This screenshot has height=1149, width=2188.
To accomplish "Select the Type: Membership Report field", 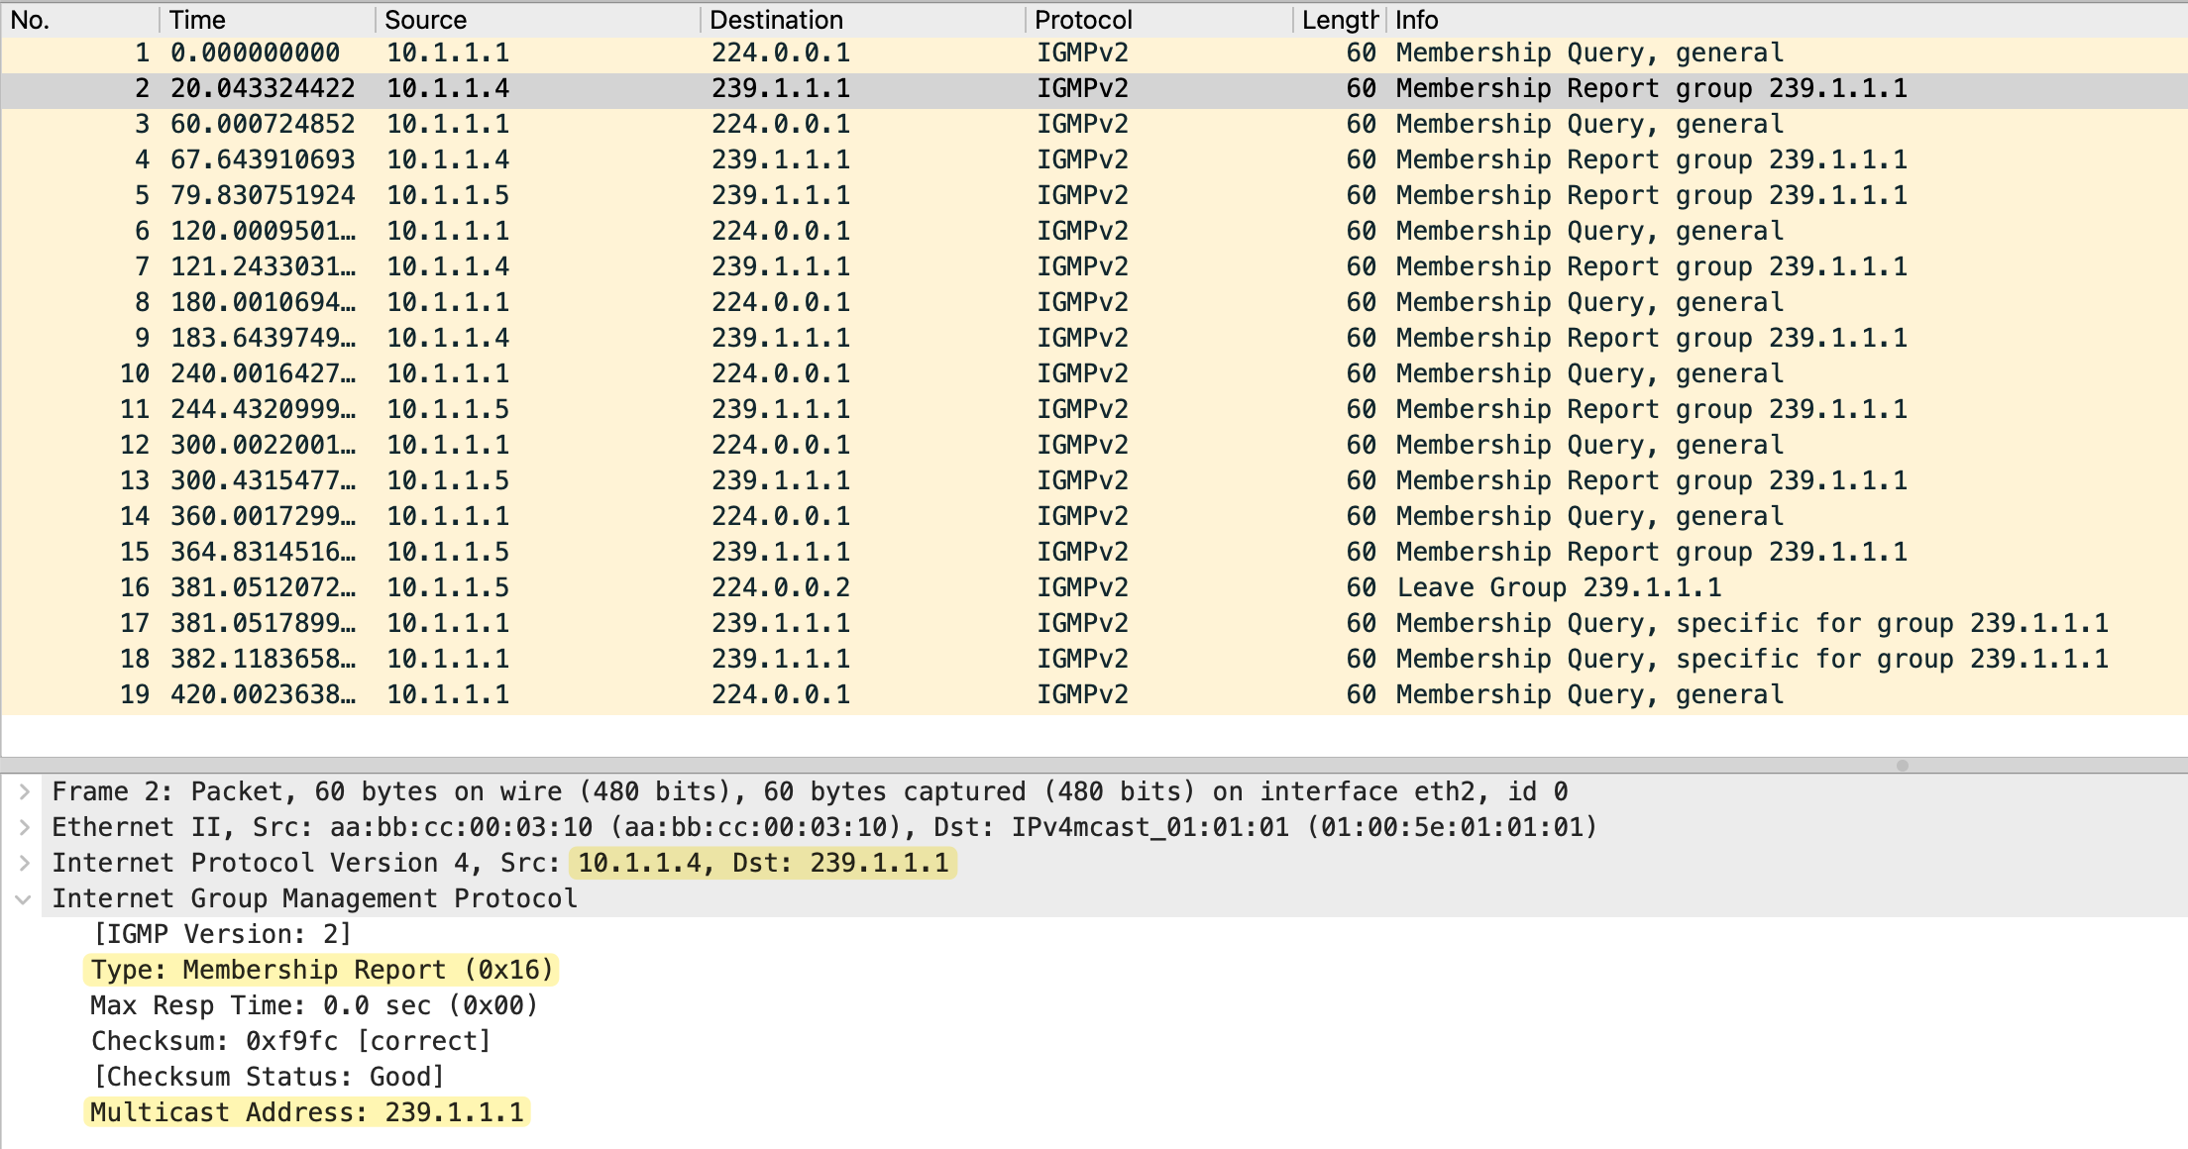I will point(321,970).
